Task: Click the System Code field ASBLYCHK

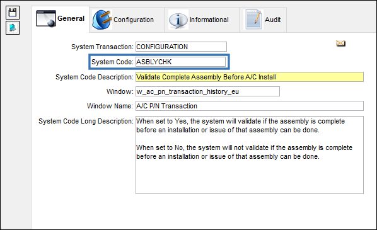Action: pos(180,62)
